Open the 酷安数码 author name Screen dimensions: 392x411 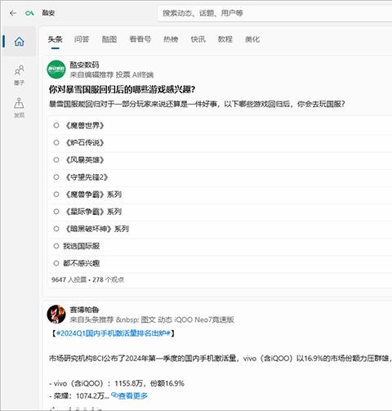click(84, 65)
